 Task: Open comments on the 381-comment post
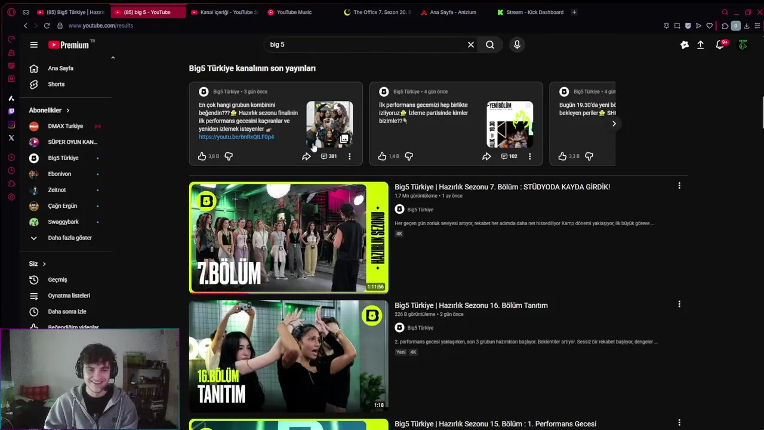click(x=329, y=156)
